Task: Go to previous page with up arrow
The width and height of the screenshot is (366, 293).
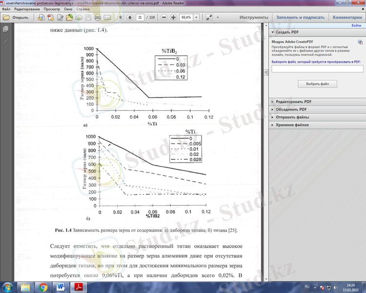Action: tap(121, 17)
